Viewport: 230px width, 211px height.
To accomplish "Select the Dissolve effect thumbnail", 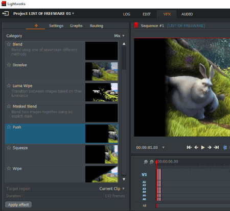I will (x=101, y=71).
